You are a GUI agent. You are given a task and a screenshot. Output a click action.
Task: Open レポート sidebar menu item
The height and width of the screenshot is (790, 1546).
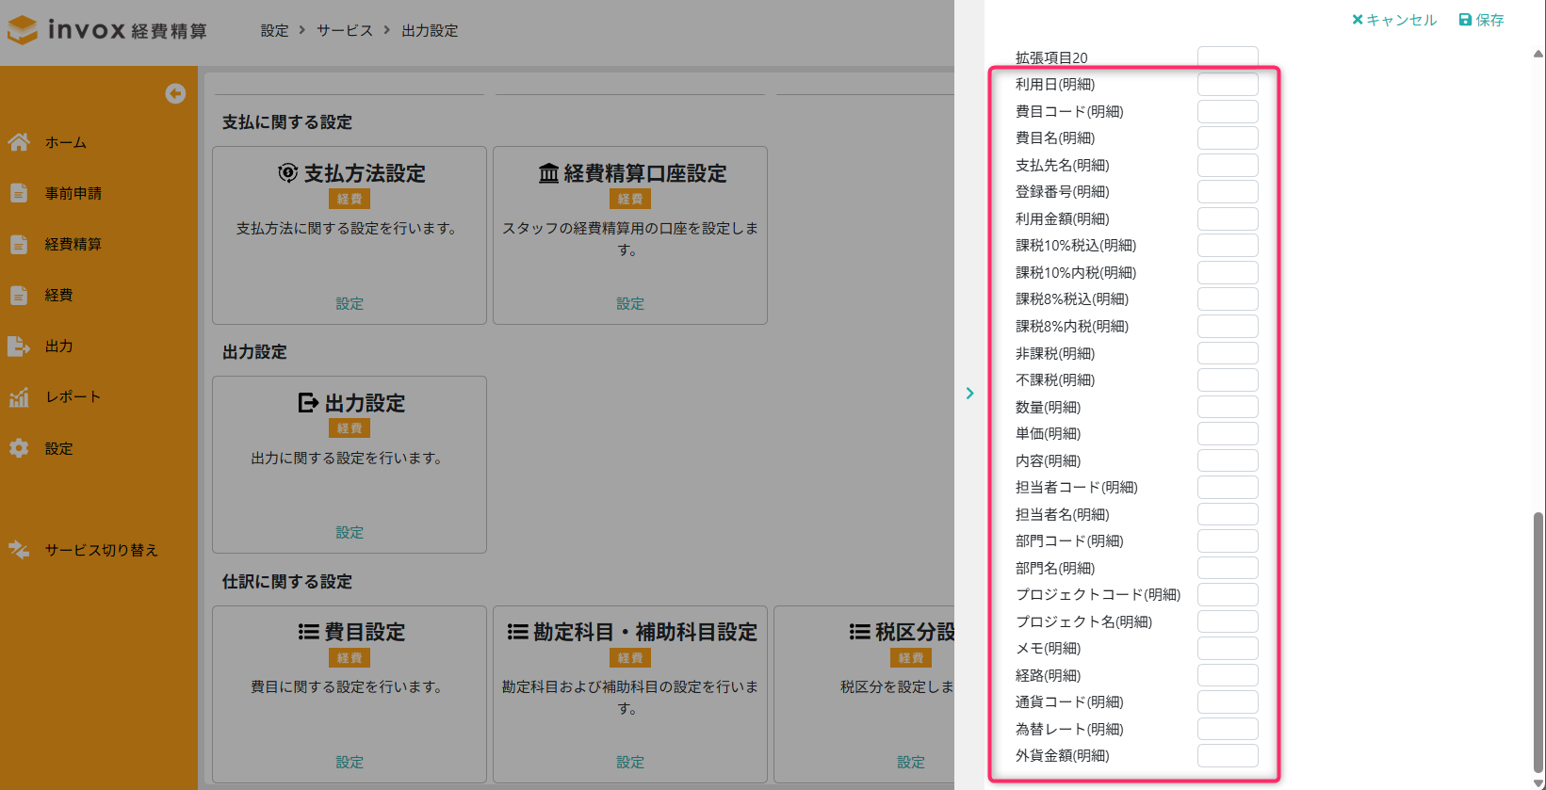point(73,396)
